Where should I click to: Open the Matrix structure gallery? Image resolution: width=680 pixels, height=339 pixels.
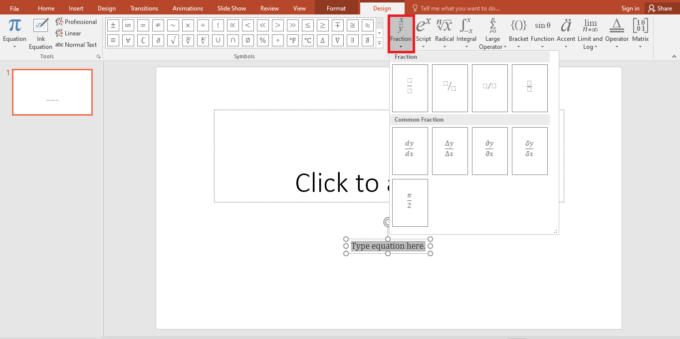click(x=640, y=30)
